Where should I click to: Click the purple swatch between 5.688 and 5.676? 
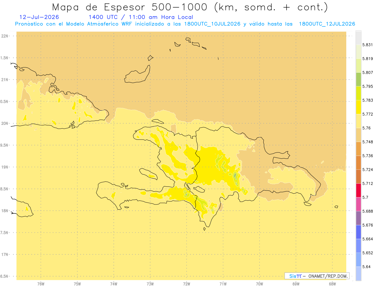click(358, 218)
